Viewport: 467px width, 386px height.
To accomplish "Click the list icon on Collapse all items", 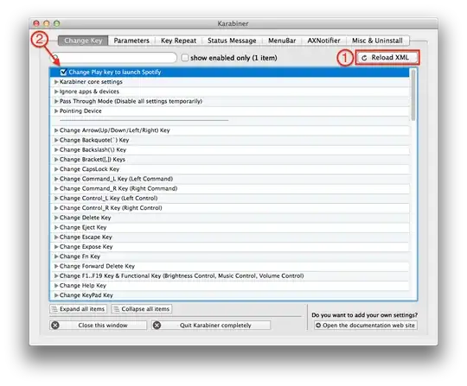I will tap(116, 309).
